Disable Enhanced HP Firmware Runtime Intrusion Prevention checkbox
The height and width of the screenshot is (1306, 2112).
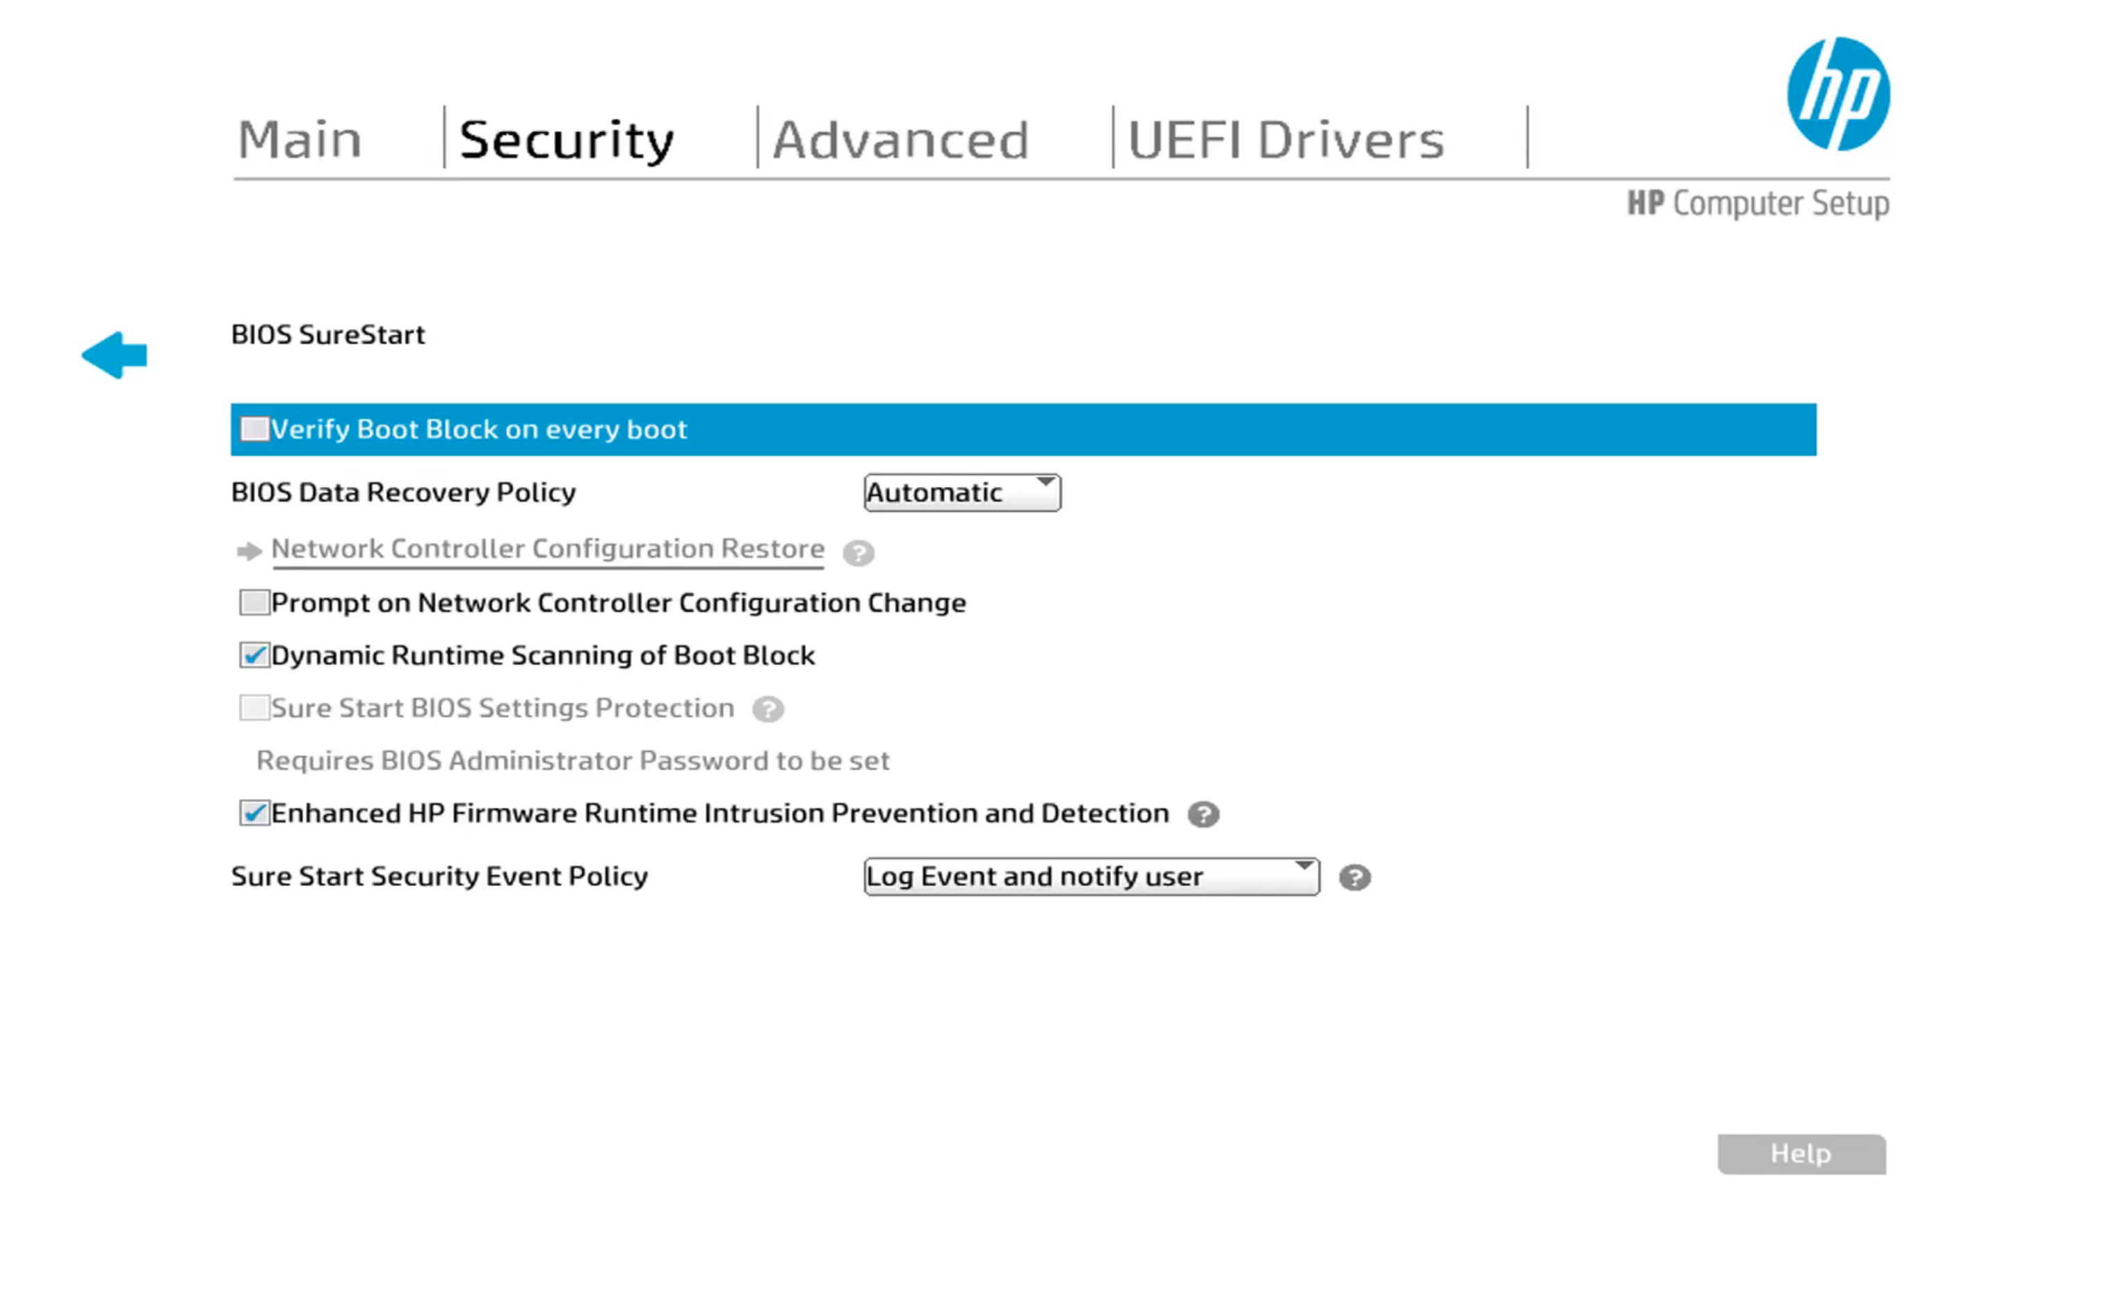pyautogui.click(x=254, y=814)
